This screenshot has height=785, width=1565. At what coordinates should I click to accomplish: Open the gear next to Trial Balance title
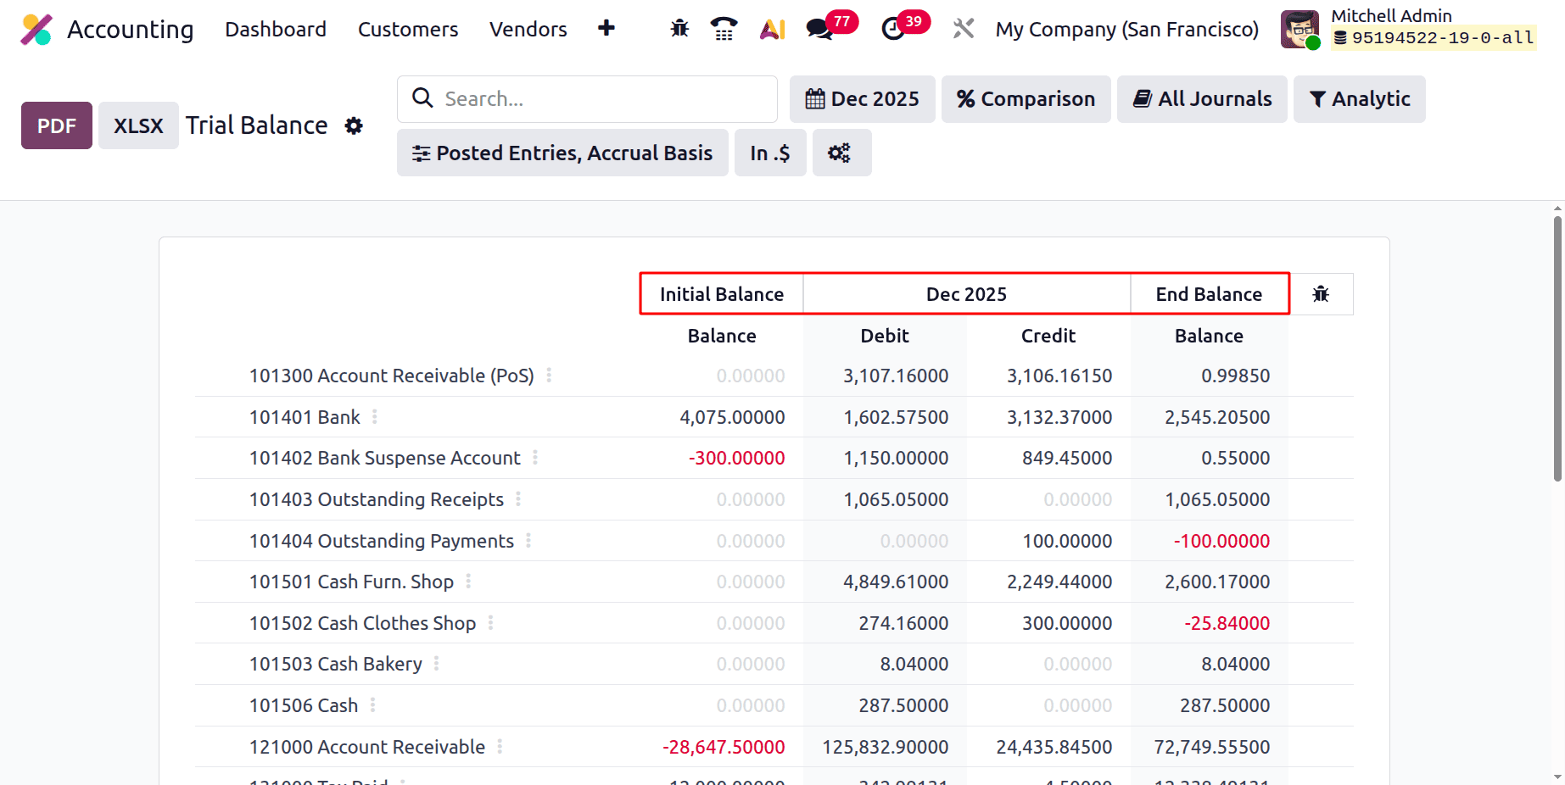[x=354, y=125]
